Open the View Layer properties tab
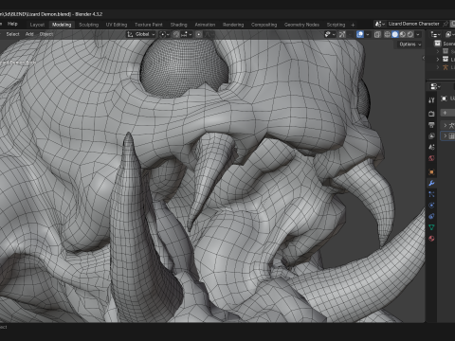The image size is (455, 341). [x=431, y=136]
